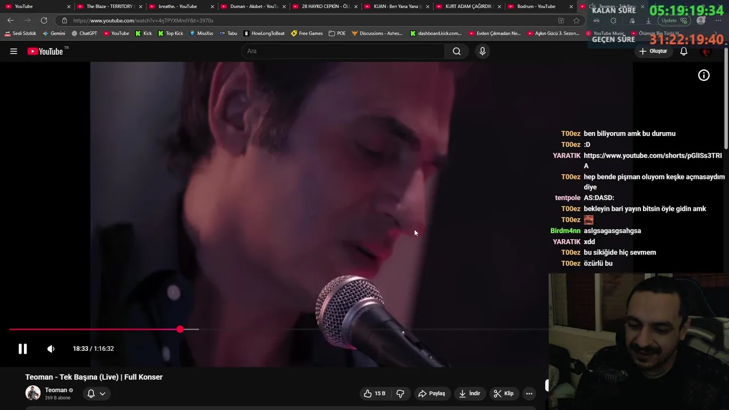Go back with the browser back arrow
Viewport: 729px width, 410px height.
point(10,20)
